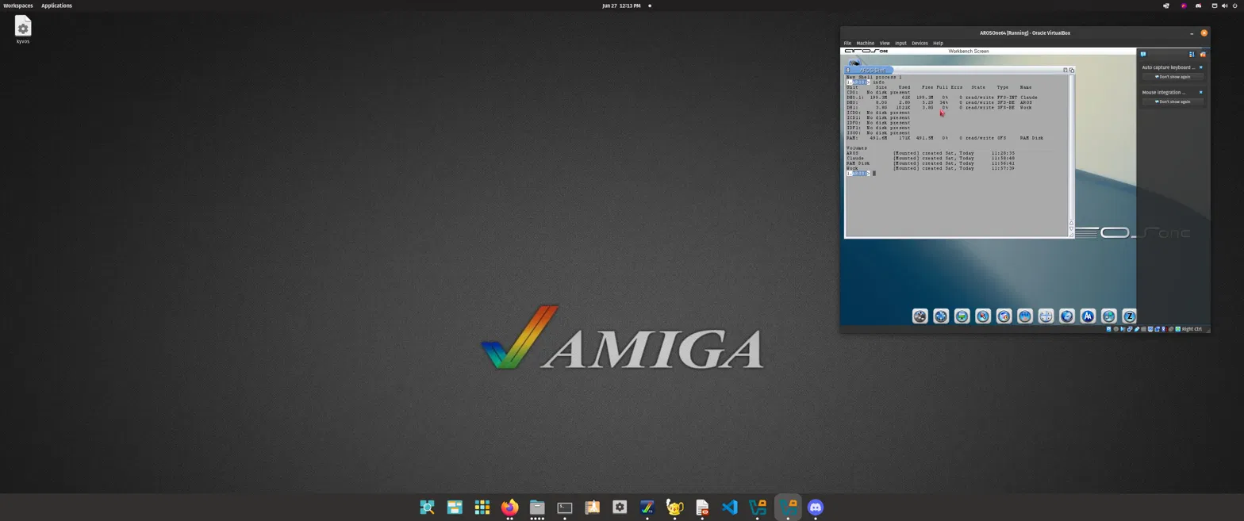The height and width of the screenshot is (521, 1244).
Task: Launch the globe browser icon in AROS dock
Action: click(1067, 316)
